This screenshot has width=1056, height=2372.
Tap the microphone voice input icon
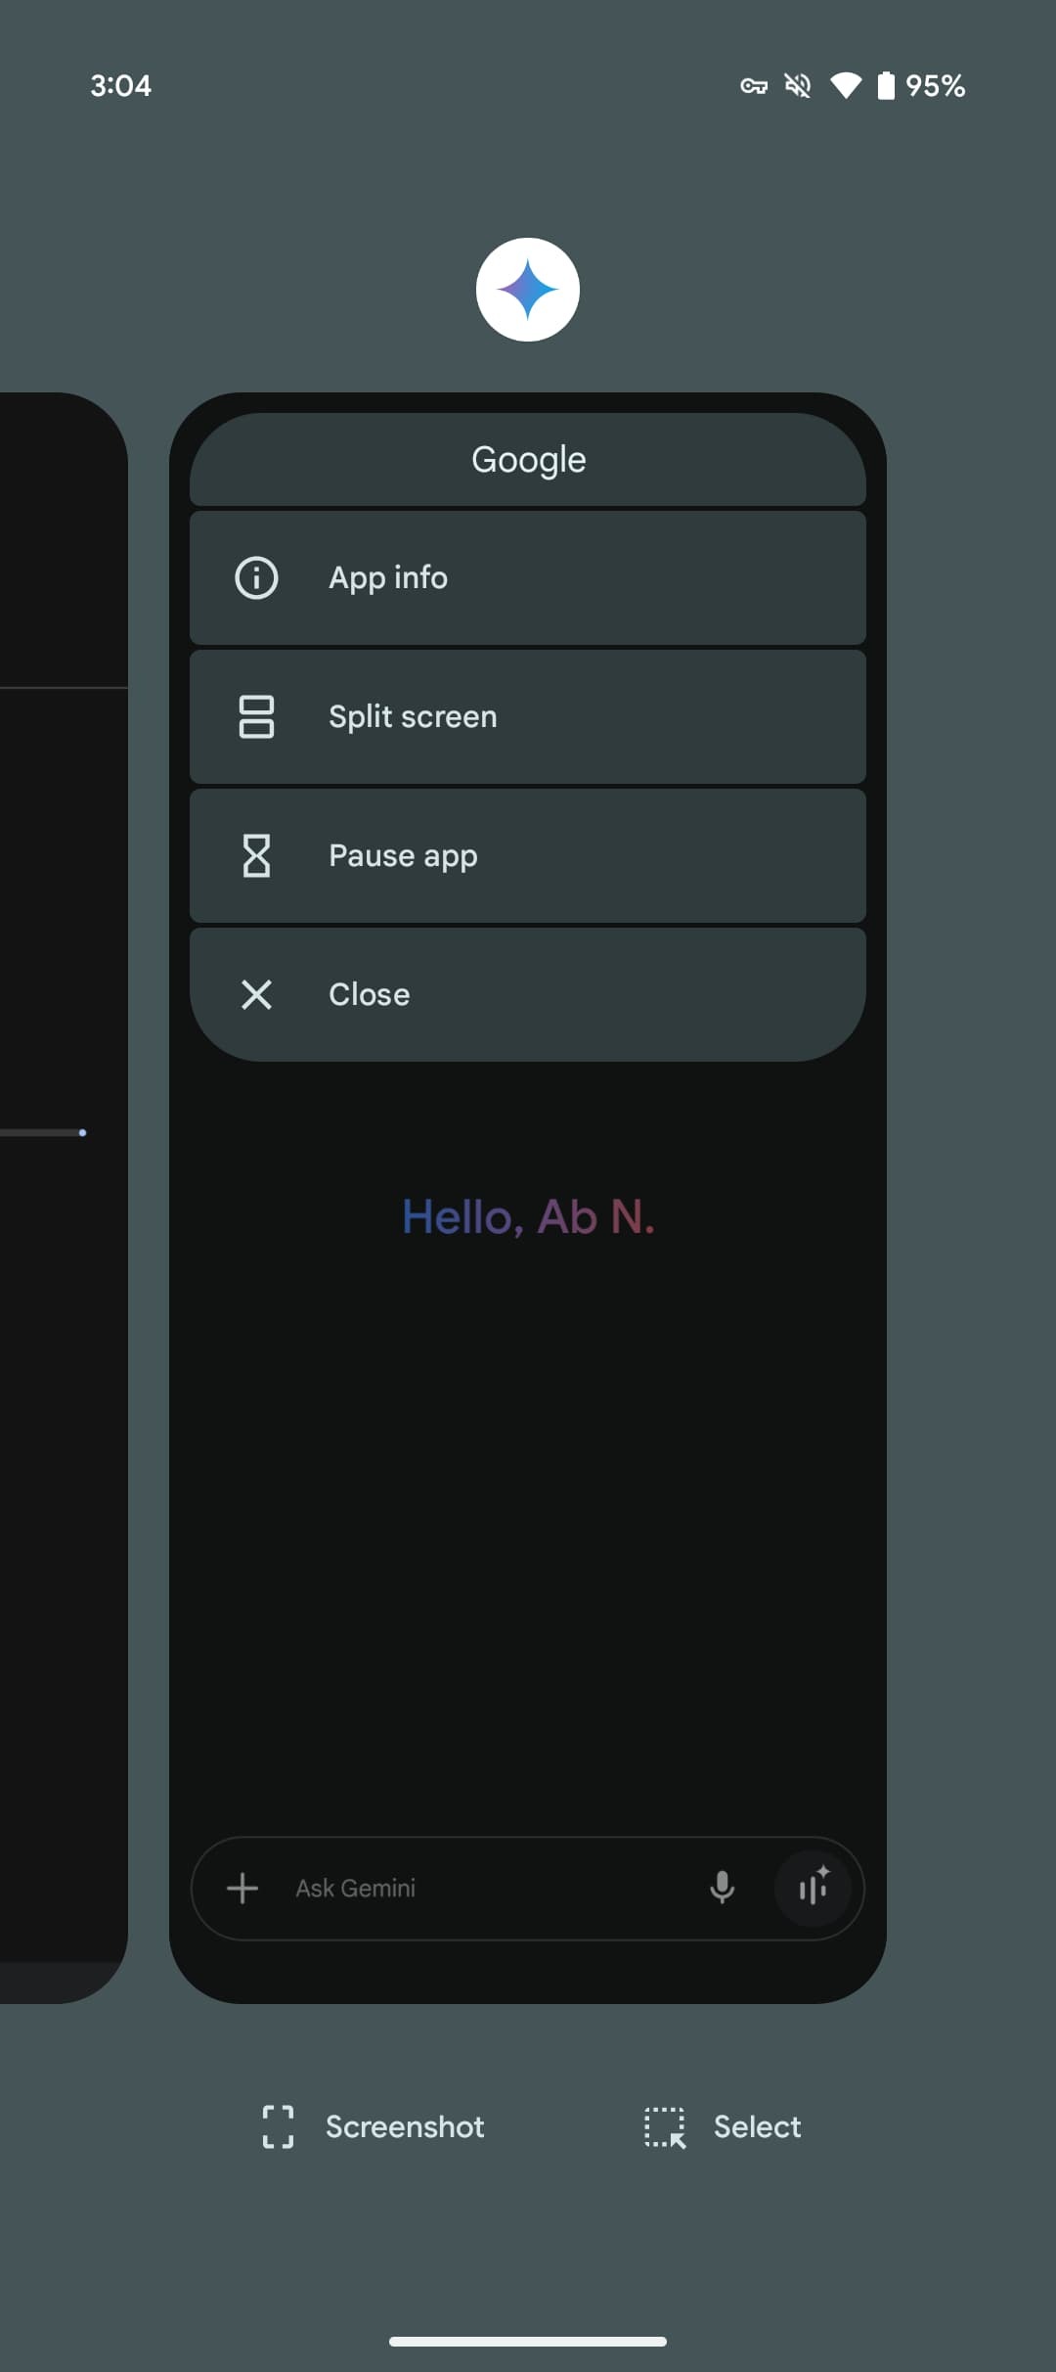722,1888
